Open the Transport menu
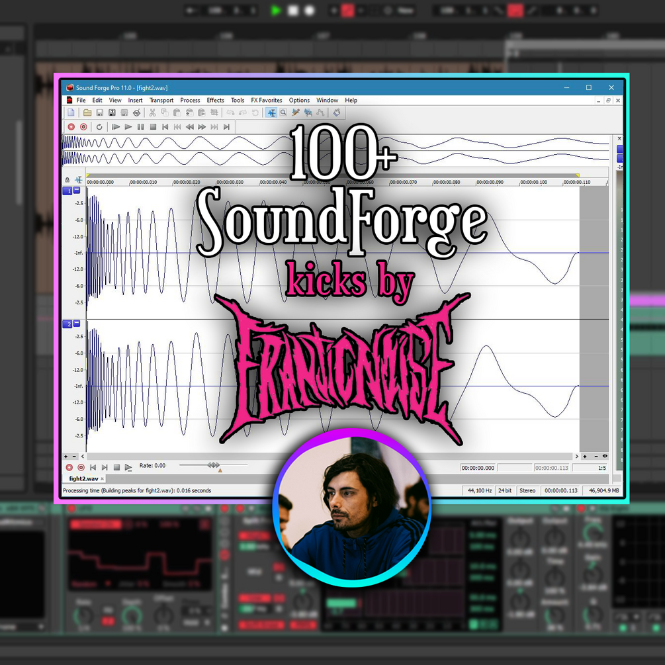This screenshot has width=665, height=665. tap(161, 101)
